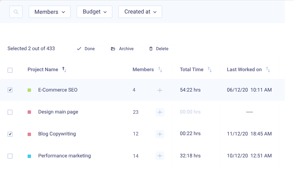This screenshot has width=294, height=179.
Task: Expand the Budget filter dropdown
Action: click(94, 12)
